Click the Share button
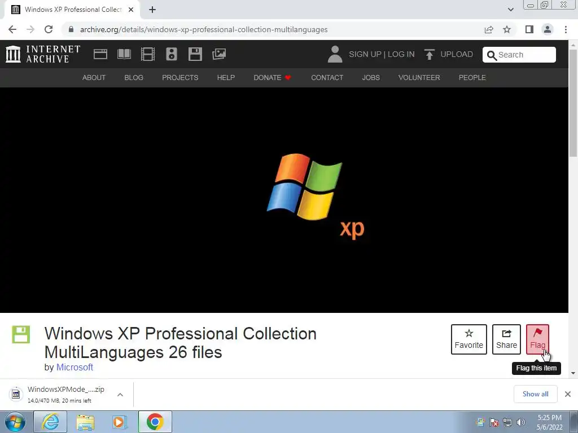This screenshot has width=578, height=433. click(506, 339)
